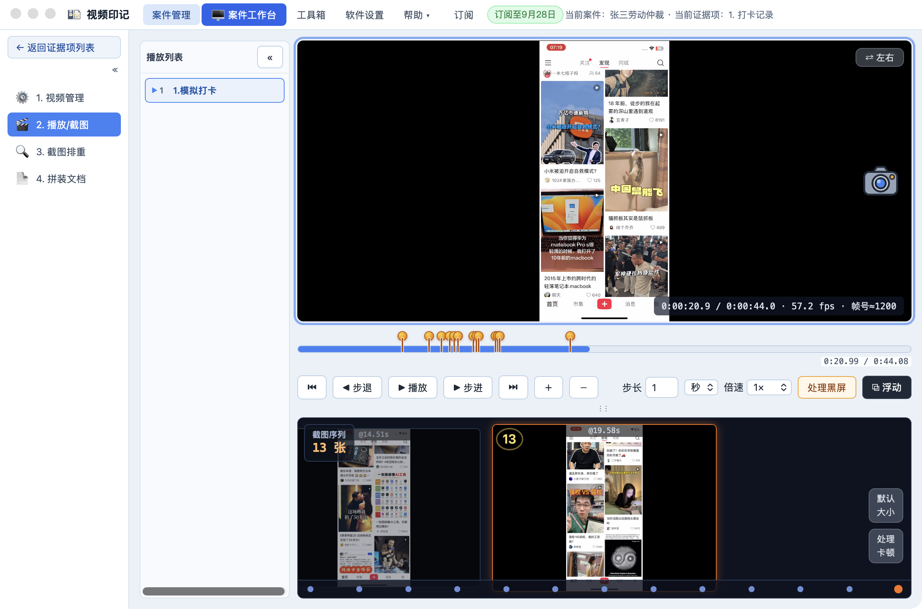The image size is (922, 609).
Task: Open the 秒 step unit dropdown
Action: point(702,387)
